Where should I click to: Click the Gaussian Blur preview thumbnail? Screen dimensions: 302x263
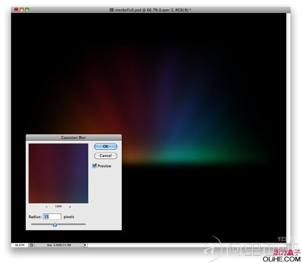(x=58, y=173)
